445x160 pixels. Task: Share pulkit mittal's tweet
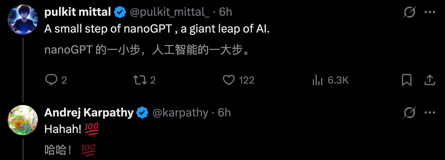tap(430, 80)
